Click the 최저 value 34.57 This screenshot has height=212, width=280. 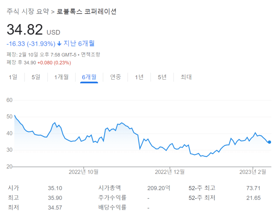click(x=55, y=208)
